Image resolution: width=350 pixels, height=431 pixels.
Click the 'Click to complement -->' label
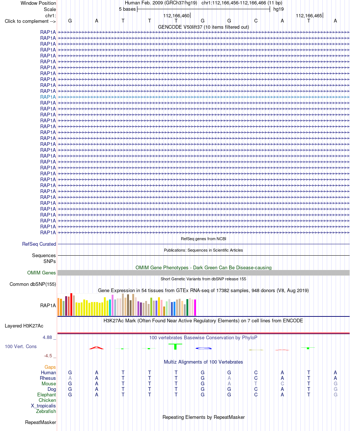[30, 21]
